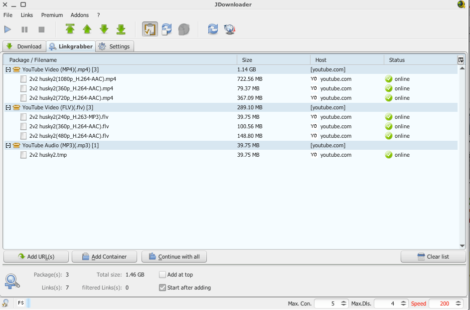Click the Add Container button
Screen dimensions: 470x310
click(x=104, y=257)
